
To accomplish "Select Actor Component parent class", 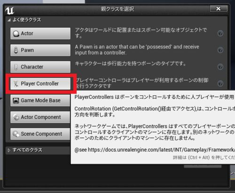I will [40, 117].
